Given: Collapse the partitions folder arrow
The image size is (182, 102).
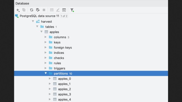Looking at the screenshot, I should point(45,73).
